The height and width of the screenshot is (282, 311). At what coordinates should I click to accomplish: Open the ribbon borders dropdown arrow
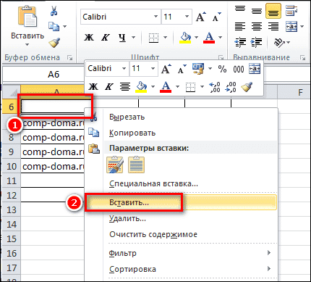click(x=166, y=38)
